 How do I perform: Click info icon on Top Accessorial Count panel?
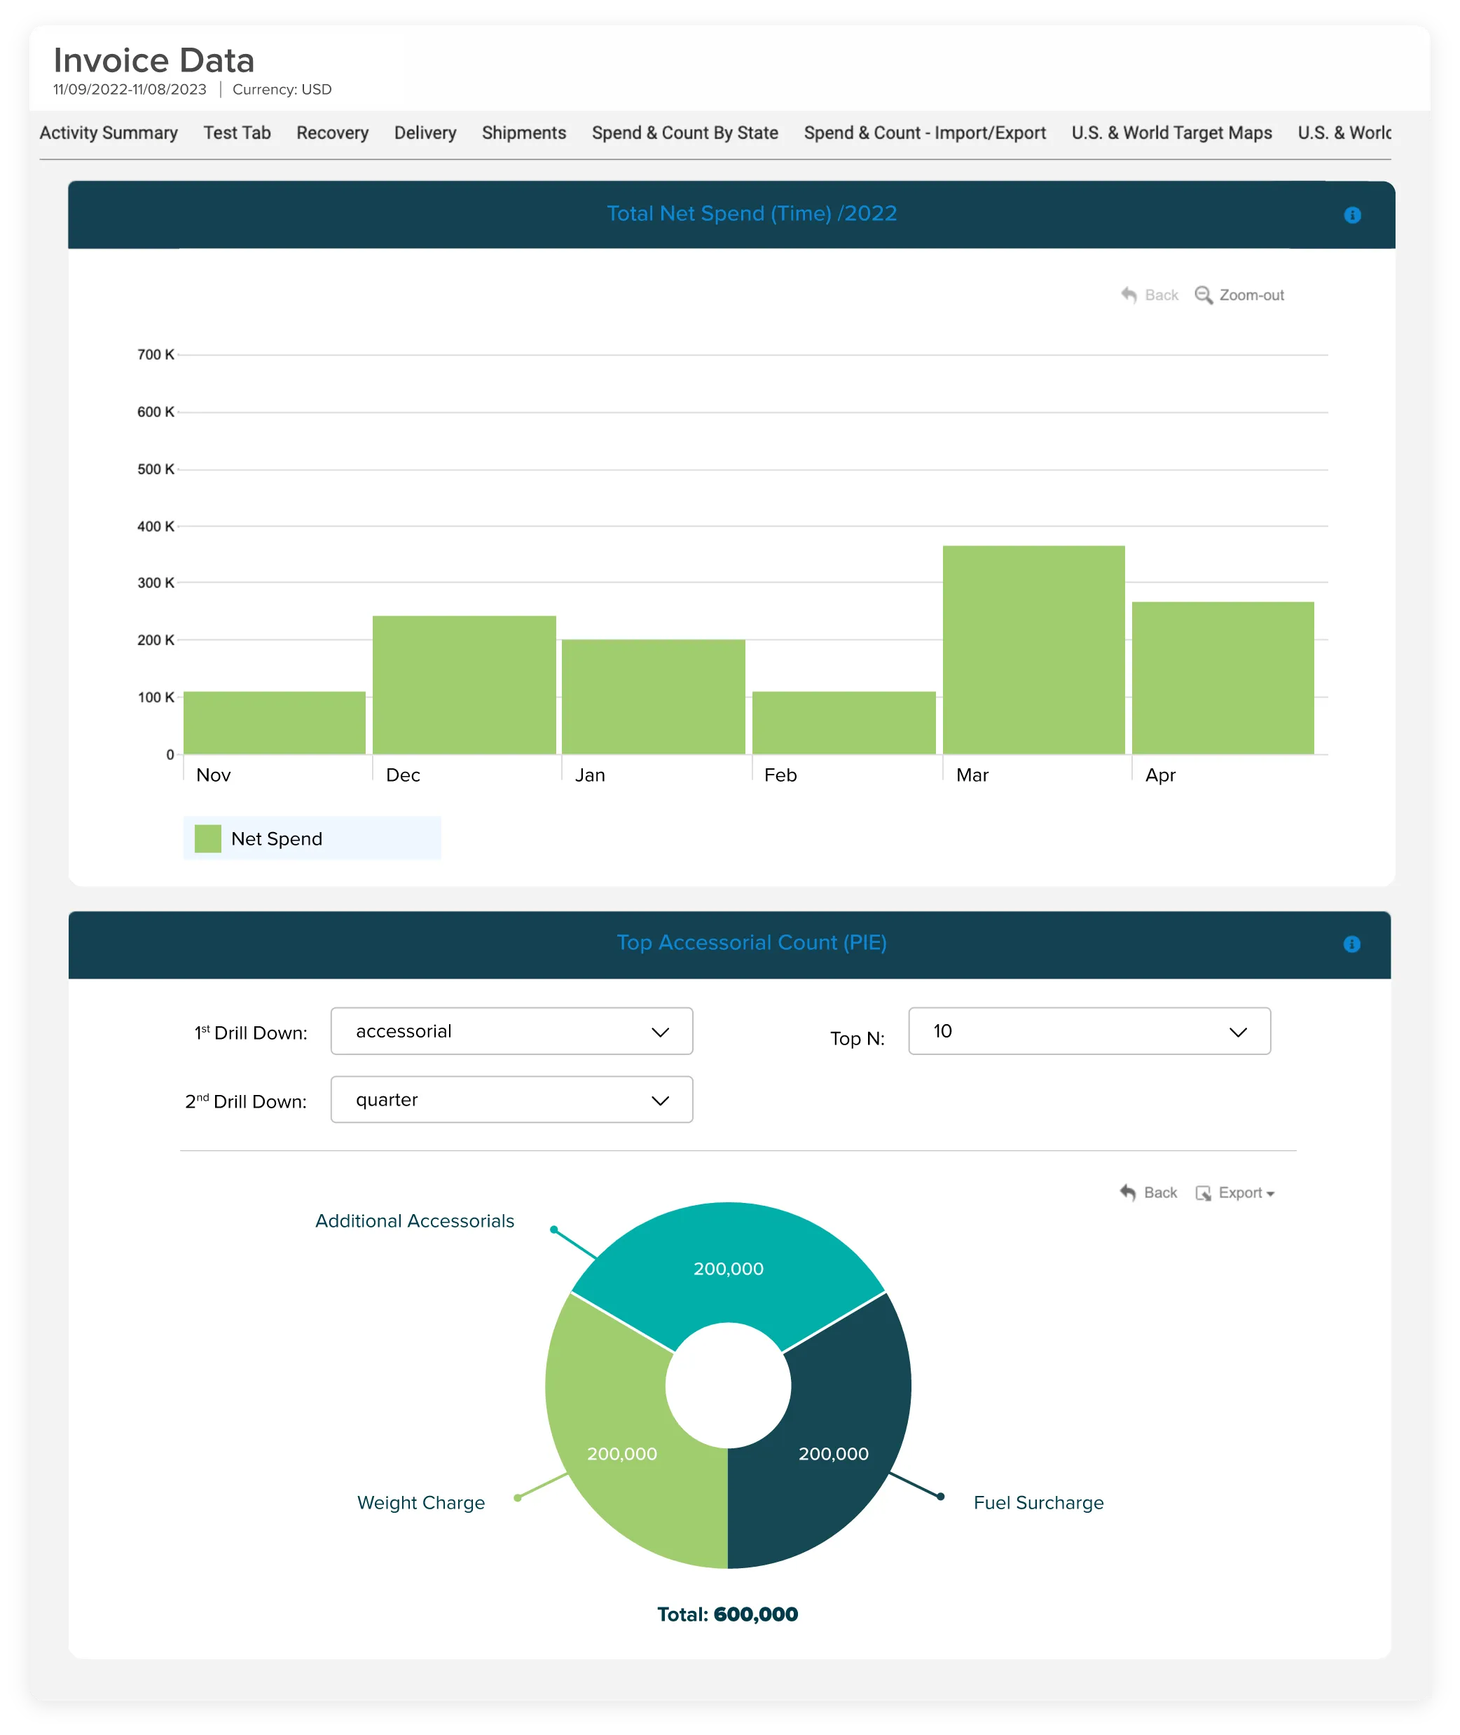coord(1351,944)
